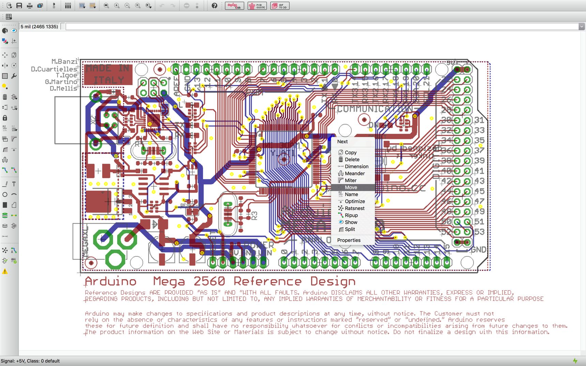Select the Ratsnest tool in sidebar
Screen dimensions: 586x366
(5, 250)
